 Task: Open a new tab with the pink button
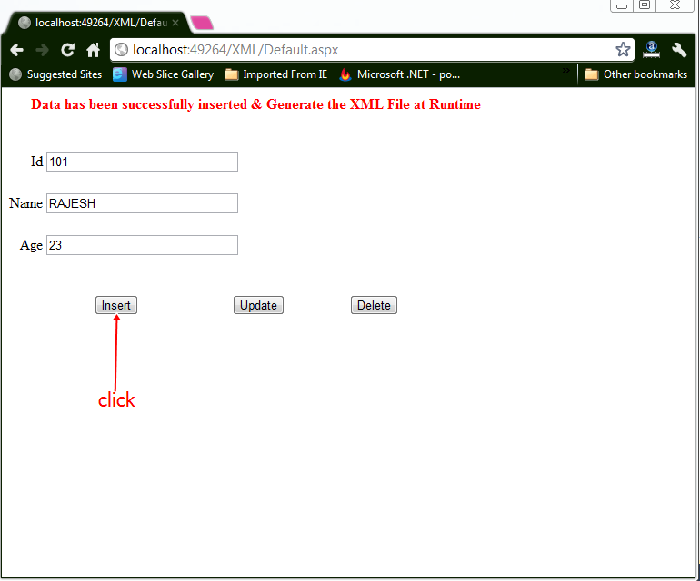(202, 23)
